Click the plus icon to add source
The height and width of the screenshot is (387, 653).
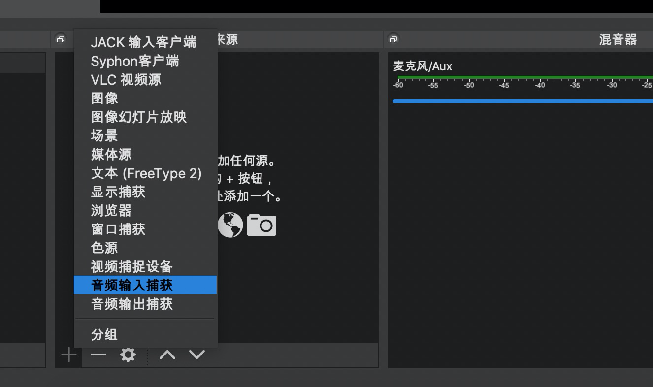tap(69, 355)
